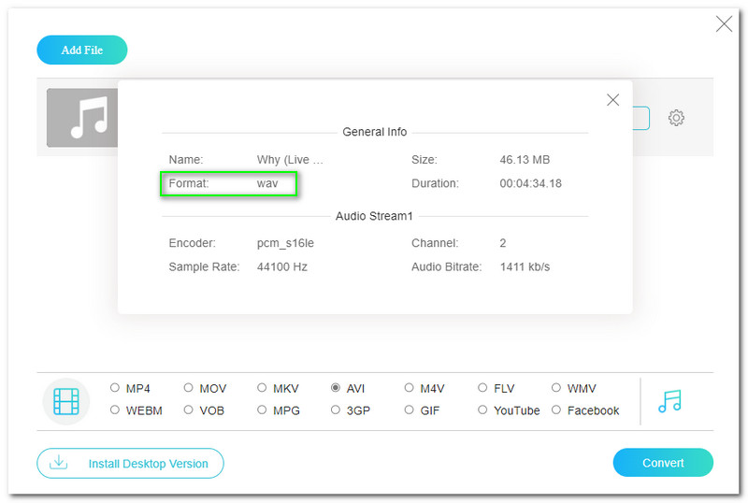The width and height of the screenshot is (748, 503).
Task: Close the media info dialog
Action: (x=612, y=100)
